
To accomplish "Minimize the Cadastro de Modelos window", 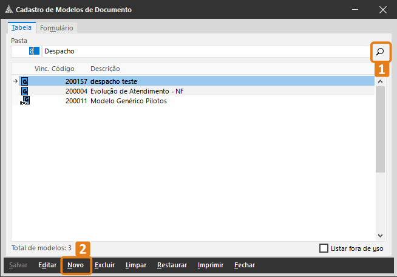I will [355, 9].
